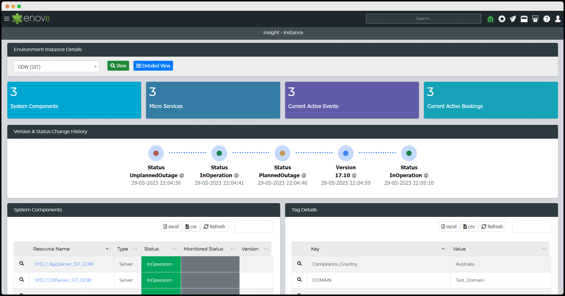
Task: Expand the GDW (SIT) instance dropdown
Action: (56, 67)
